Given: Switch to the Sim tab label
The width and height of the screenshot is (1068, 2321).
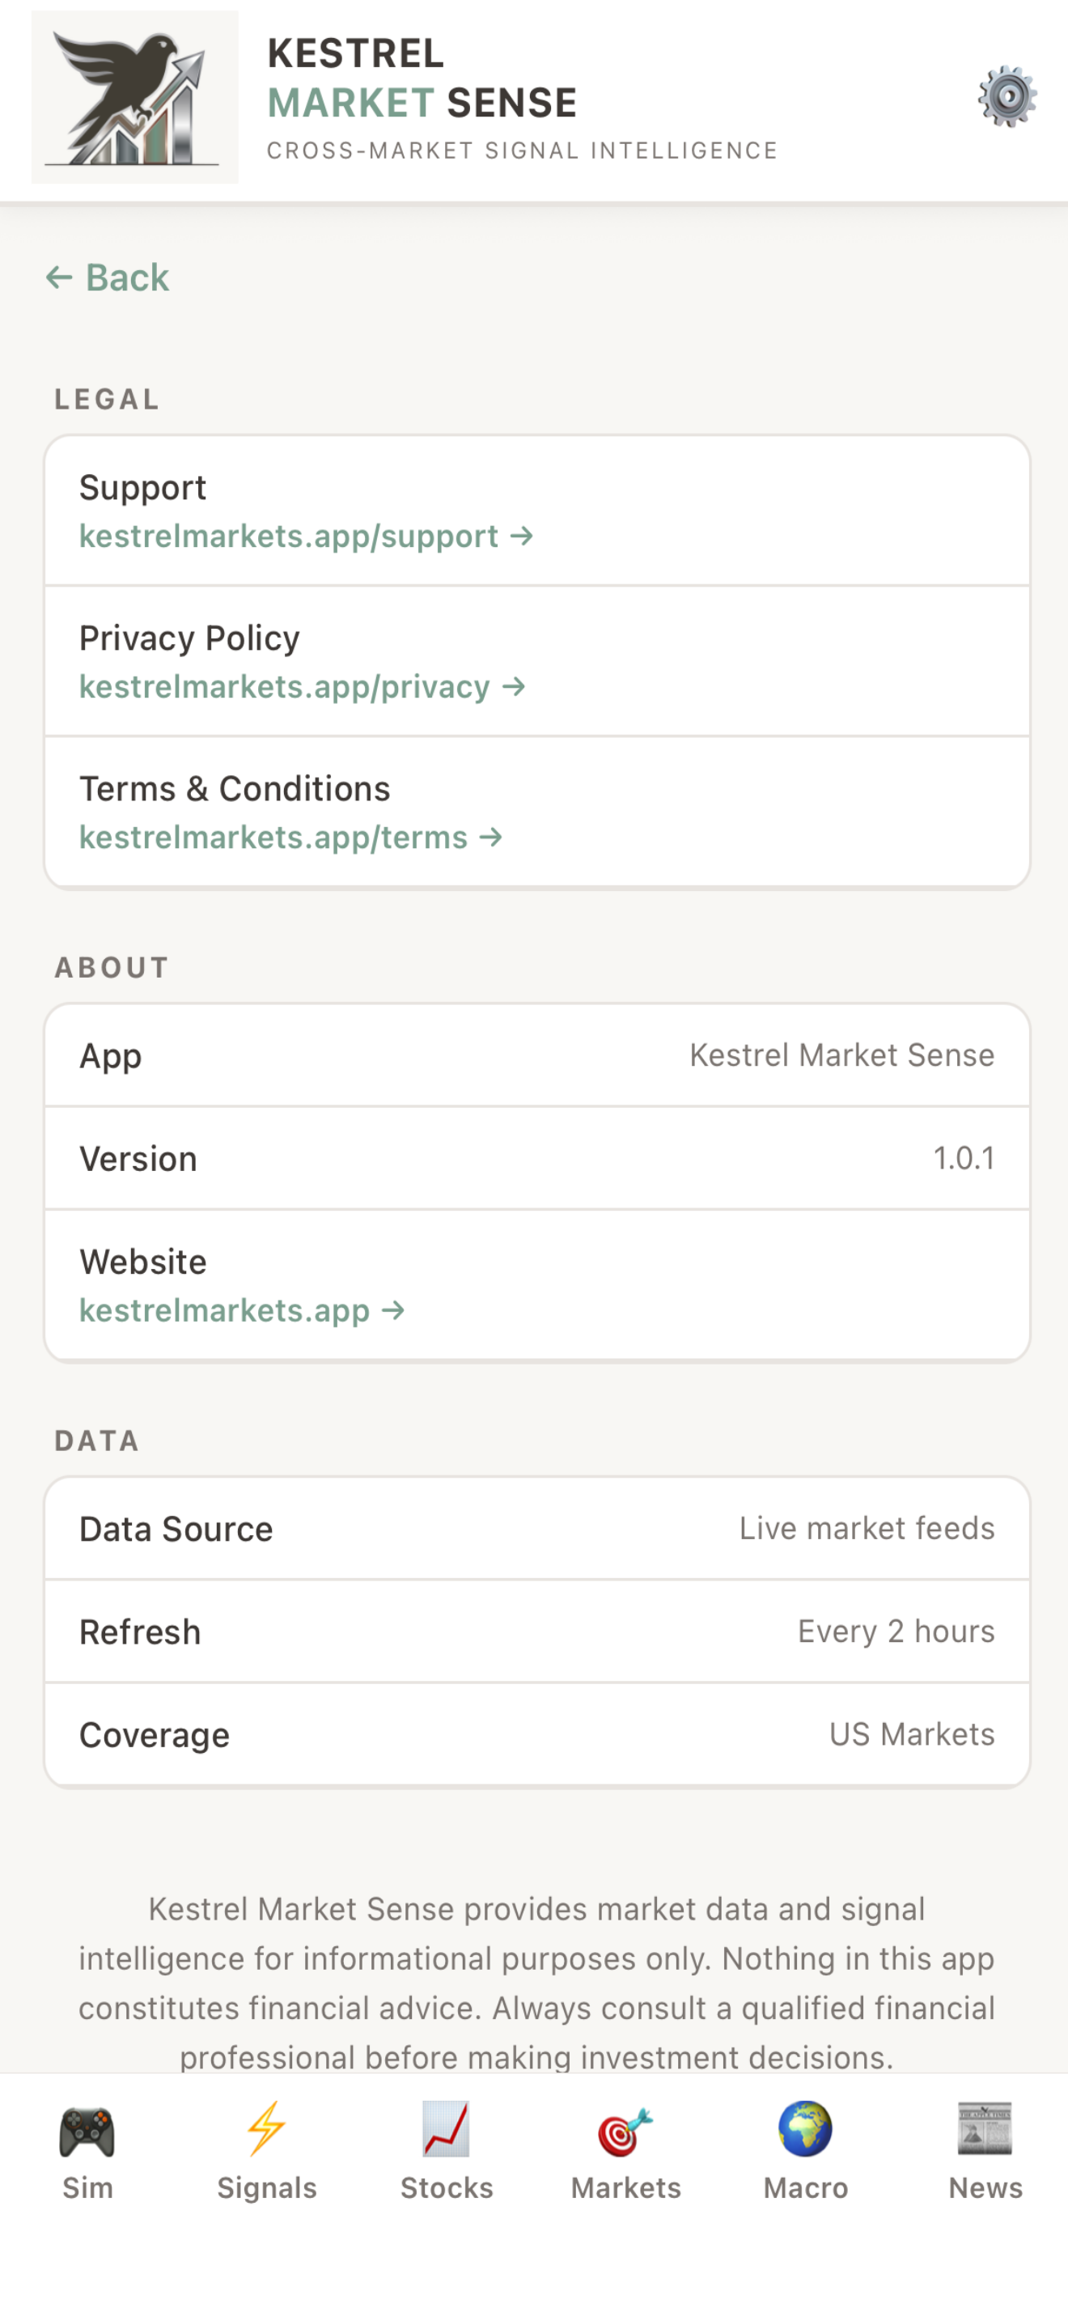Looking at the screenshot, I should (x=87, y=2187).
